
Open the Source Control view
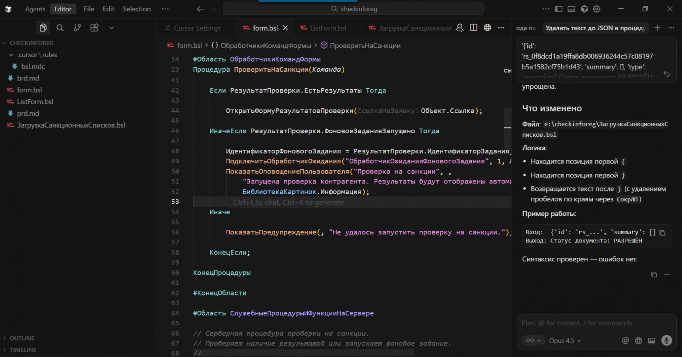click(x=77, y=28)
